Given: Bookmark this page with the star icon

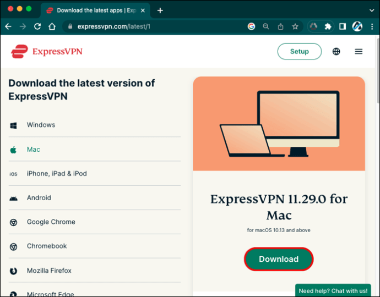Looking at the screenshot, I should point(295,26).
